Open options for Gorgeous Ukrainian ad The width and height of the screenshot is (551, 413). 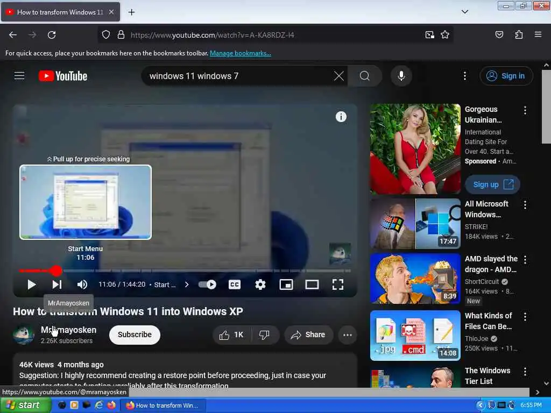[x=525, y=110]
